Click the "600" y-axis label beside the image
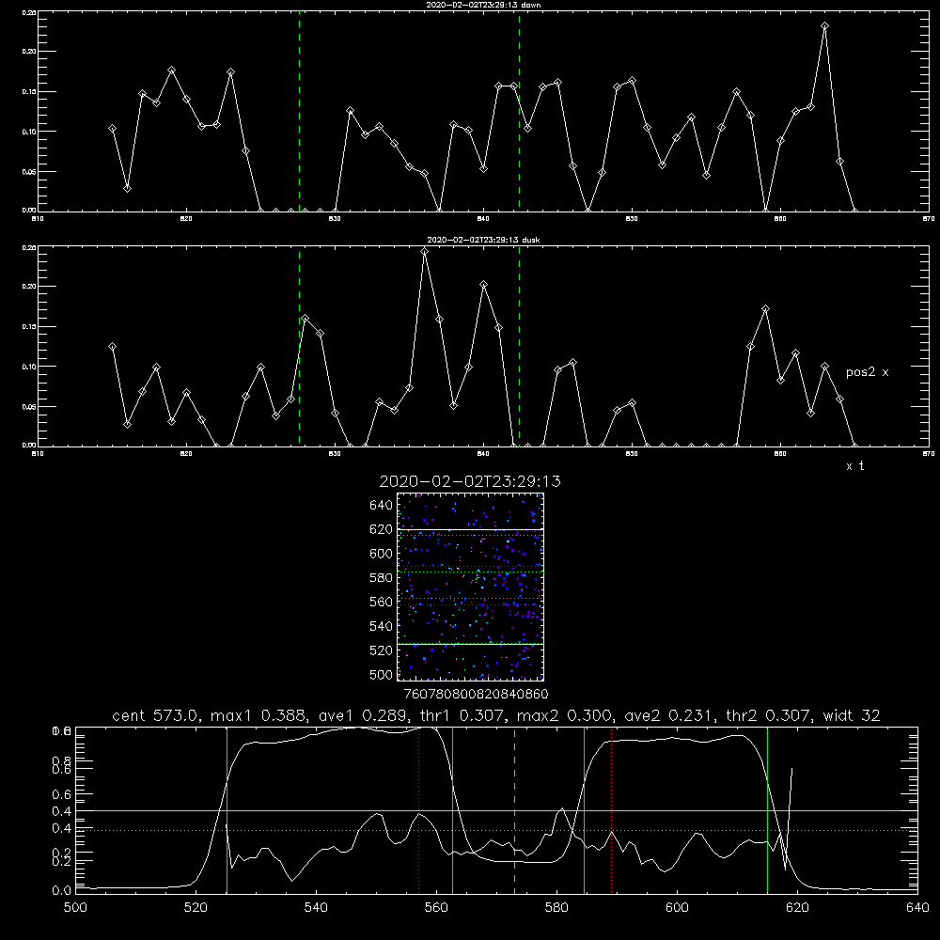This screenshot has height=940, width=940. (381, 554)
